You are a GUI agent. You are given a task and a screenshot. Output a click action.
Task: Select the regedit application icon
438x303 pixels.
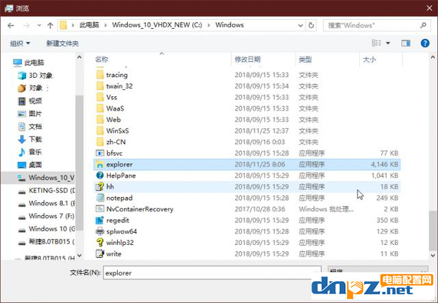[x=100, y=220]
